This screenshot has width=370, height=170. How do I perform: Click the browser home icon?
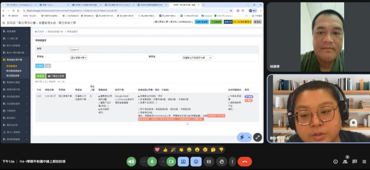click(18, 11)
